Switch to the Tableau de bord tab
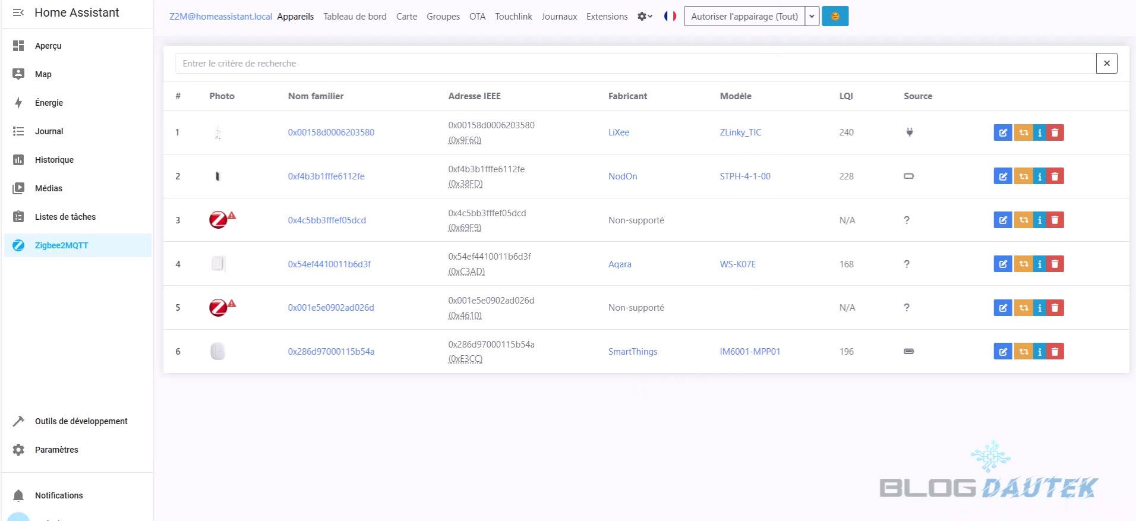1136x521 pixels. [355, 17]
